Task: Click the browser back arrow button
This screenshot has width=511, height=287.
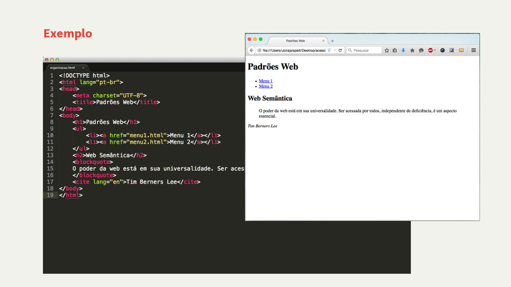Action: 252,50
